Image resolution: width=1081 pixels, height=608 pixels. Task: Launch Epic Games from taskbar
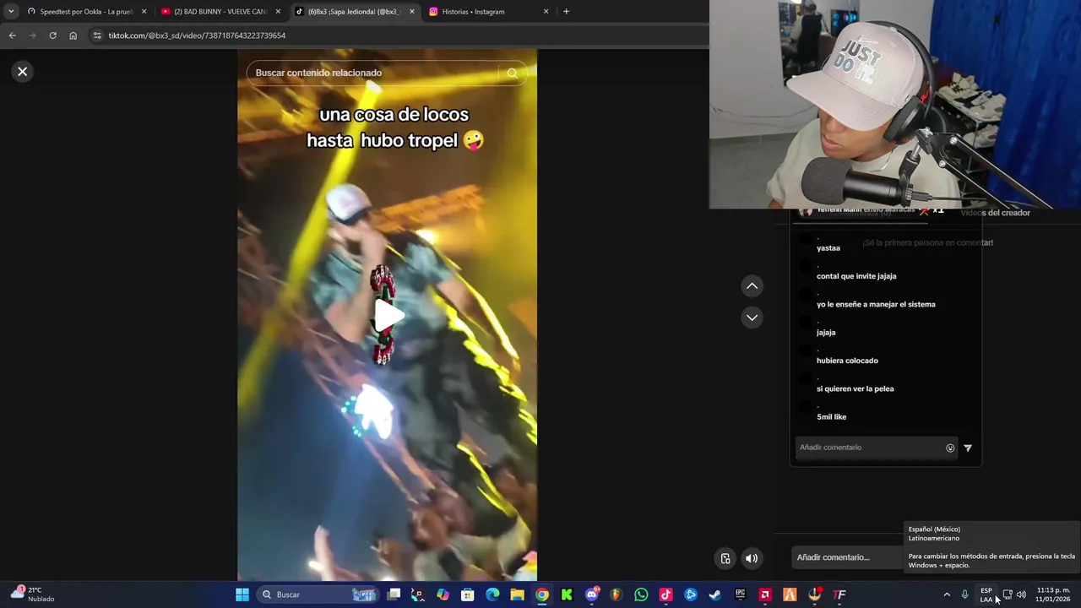(x=740, y=594)
